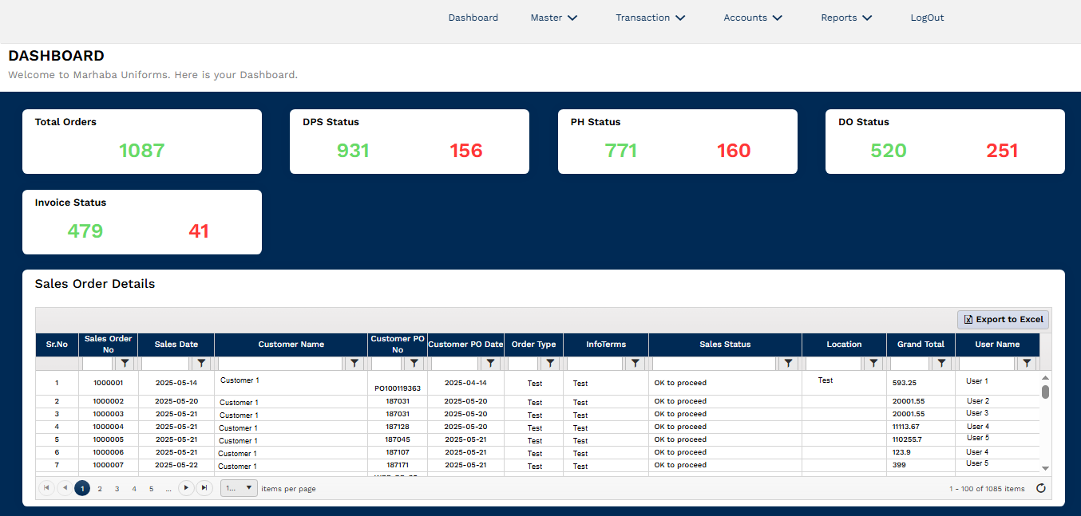
Task: Open filter icon for Customer PO No column
Action: click(414, 363)
